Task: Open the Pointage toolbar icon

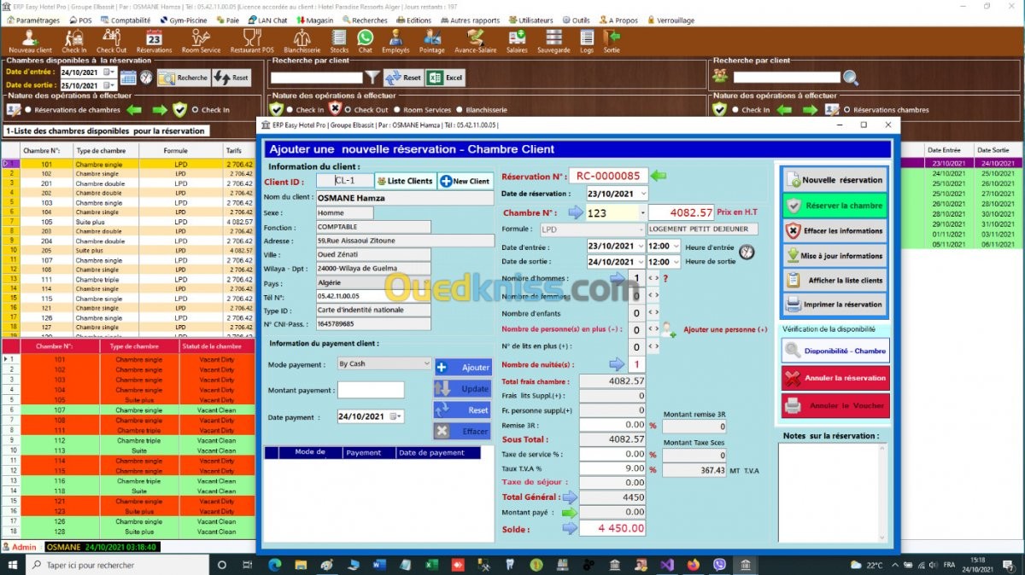Action: (432, 41)
